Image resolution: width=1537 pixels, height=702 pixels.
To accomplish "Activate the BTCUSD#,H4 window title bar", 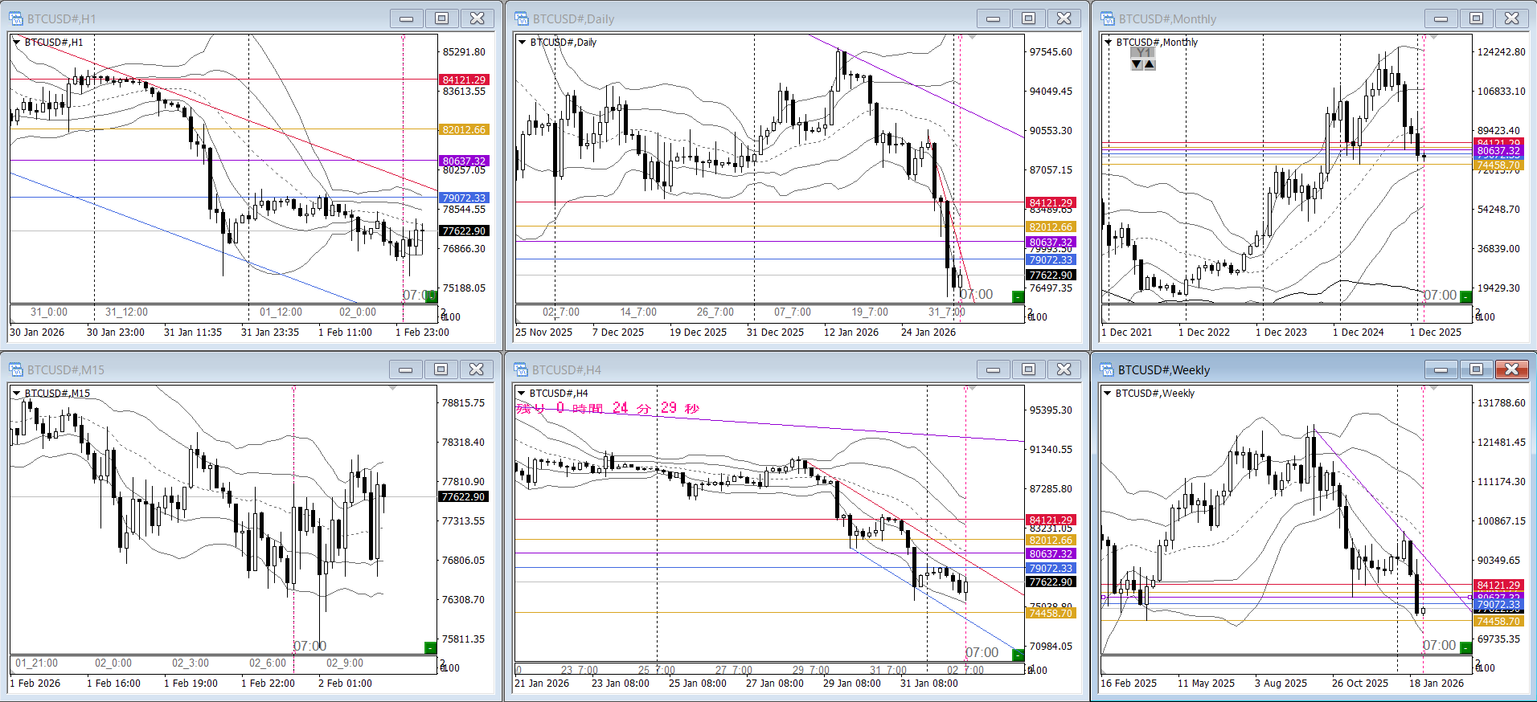I will pyautogui.click(x=723, y=369).
